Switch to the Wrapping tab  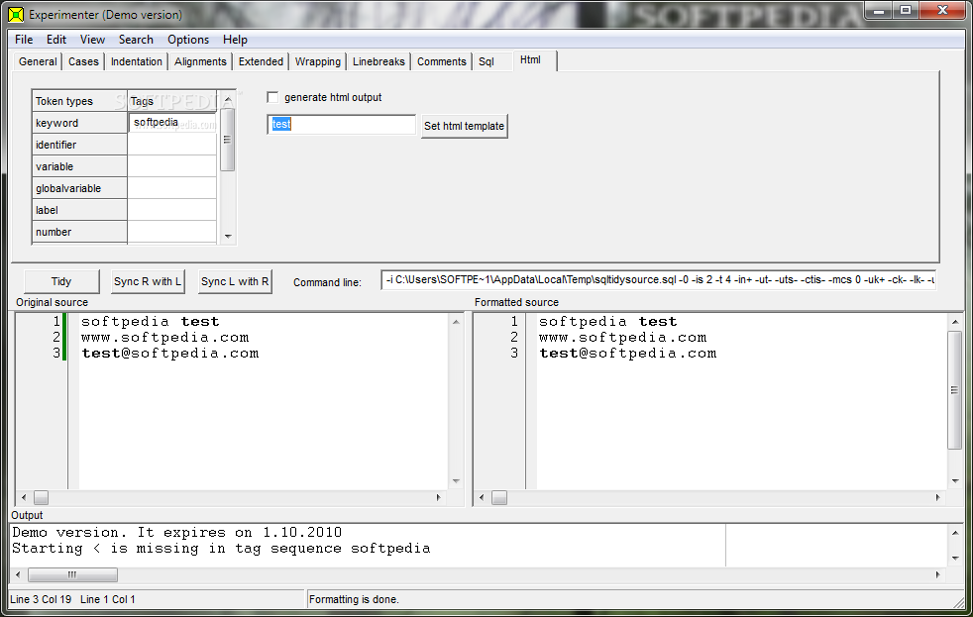click(x=318, y=61)
